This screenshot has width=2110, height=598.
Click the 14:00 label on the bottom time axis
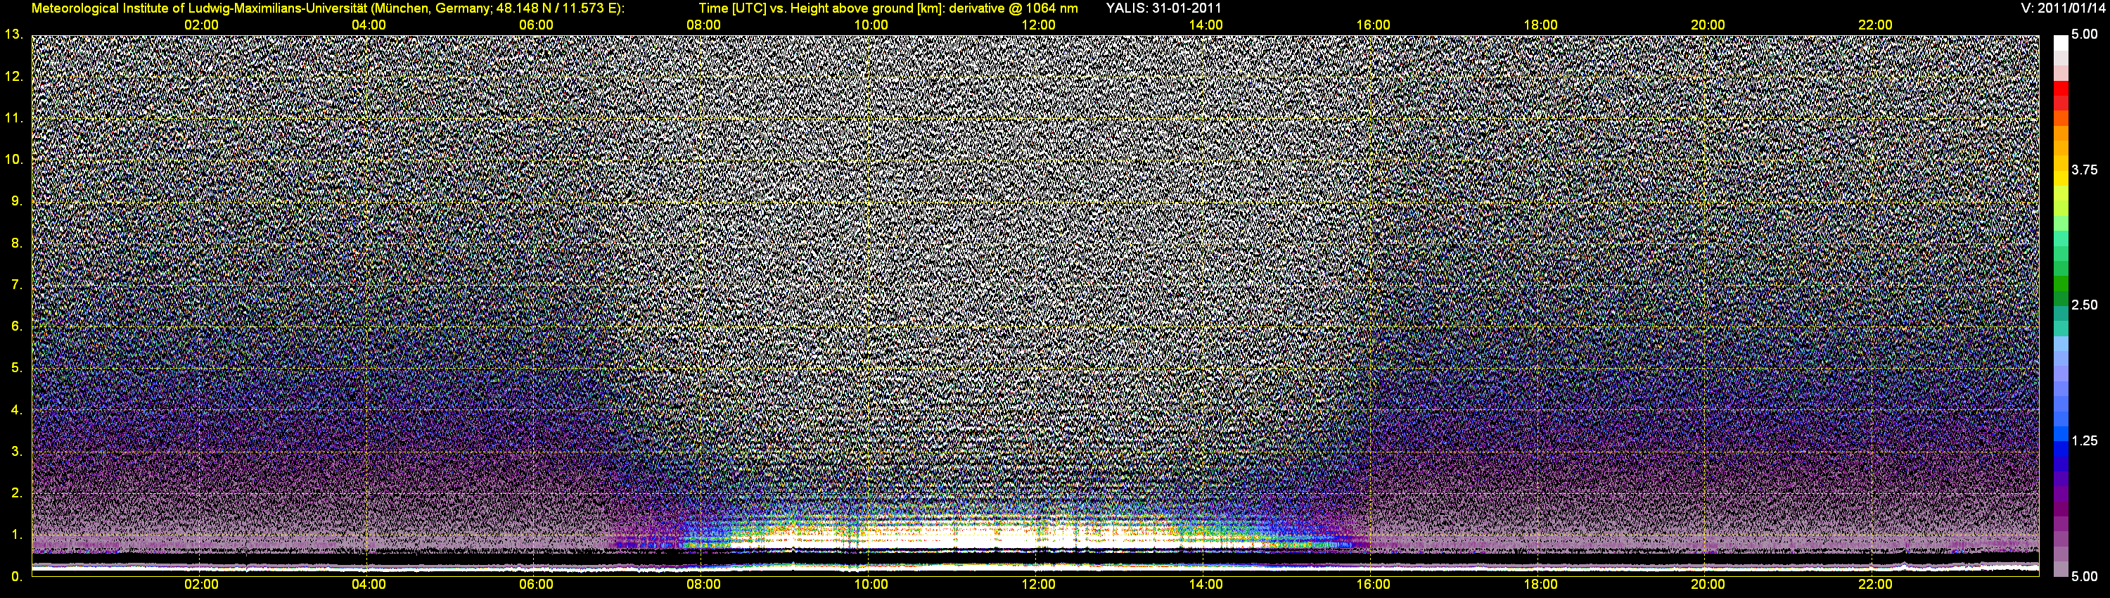tap(1206, 585)
